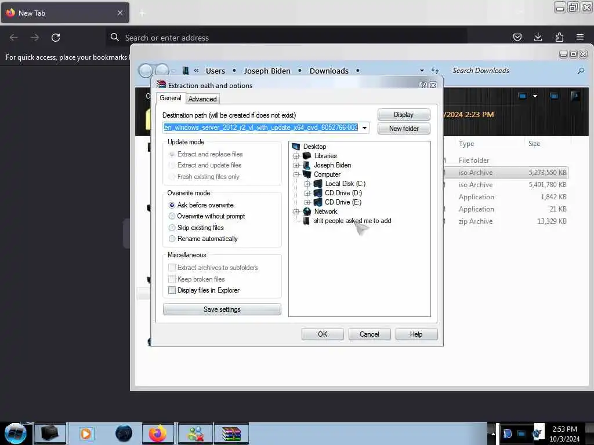Select Overwrite without prompt option

[172, 216]
